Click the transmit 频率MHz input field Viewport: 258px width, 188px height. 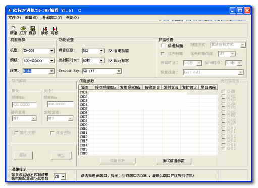[x=61, y=104]
